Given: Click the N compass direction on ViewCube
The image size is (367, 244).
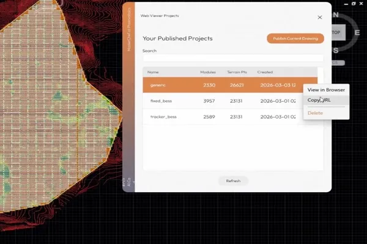Looking at the screenshot, I should pyautogui.click(x=335, y=15).
